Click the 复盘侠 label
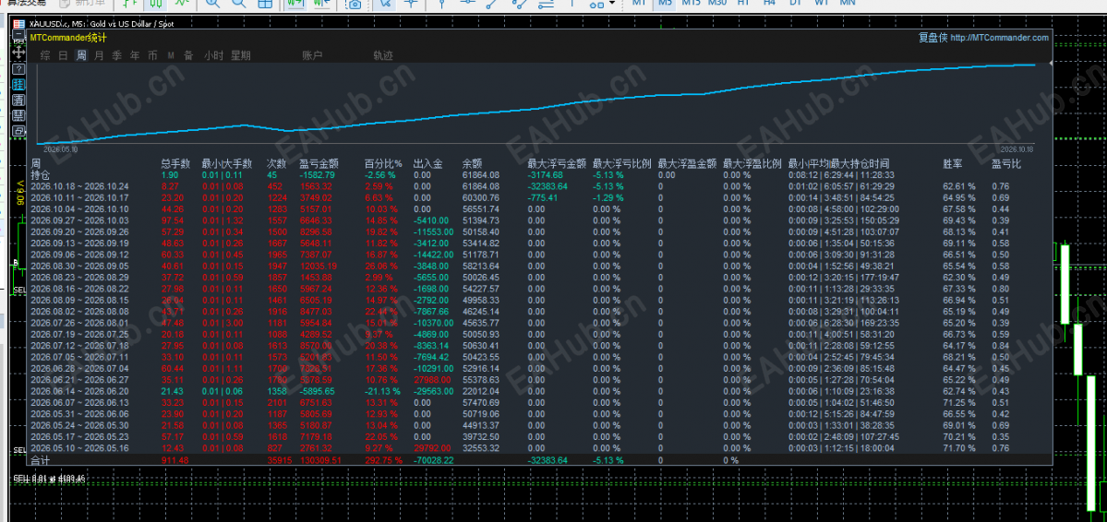 pos(933,38)
